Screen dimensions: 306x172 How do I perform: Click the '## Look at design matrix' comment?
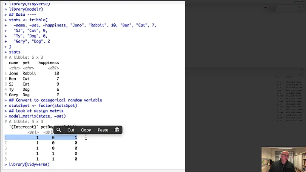click(36, 111)
